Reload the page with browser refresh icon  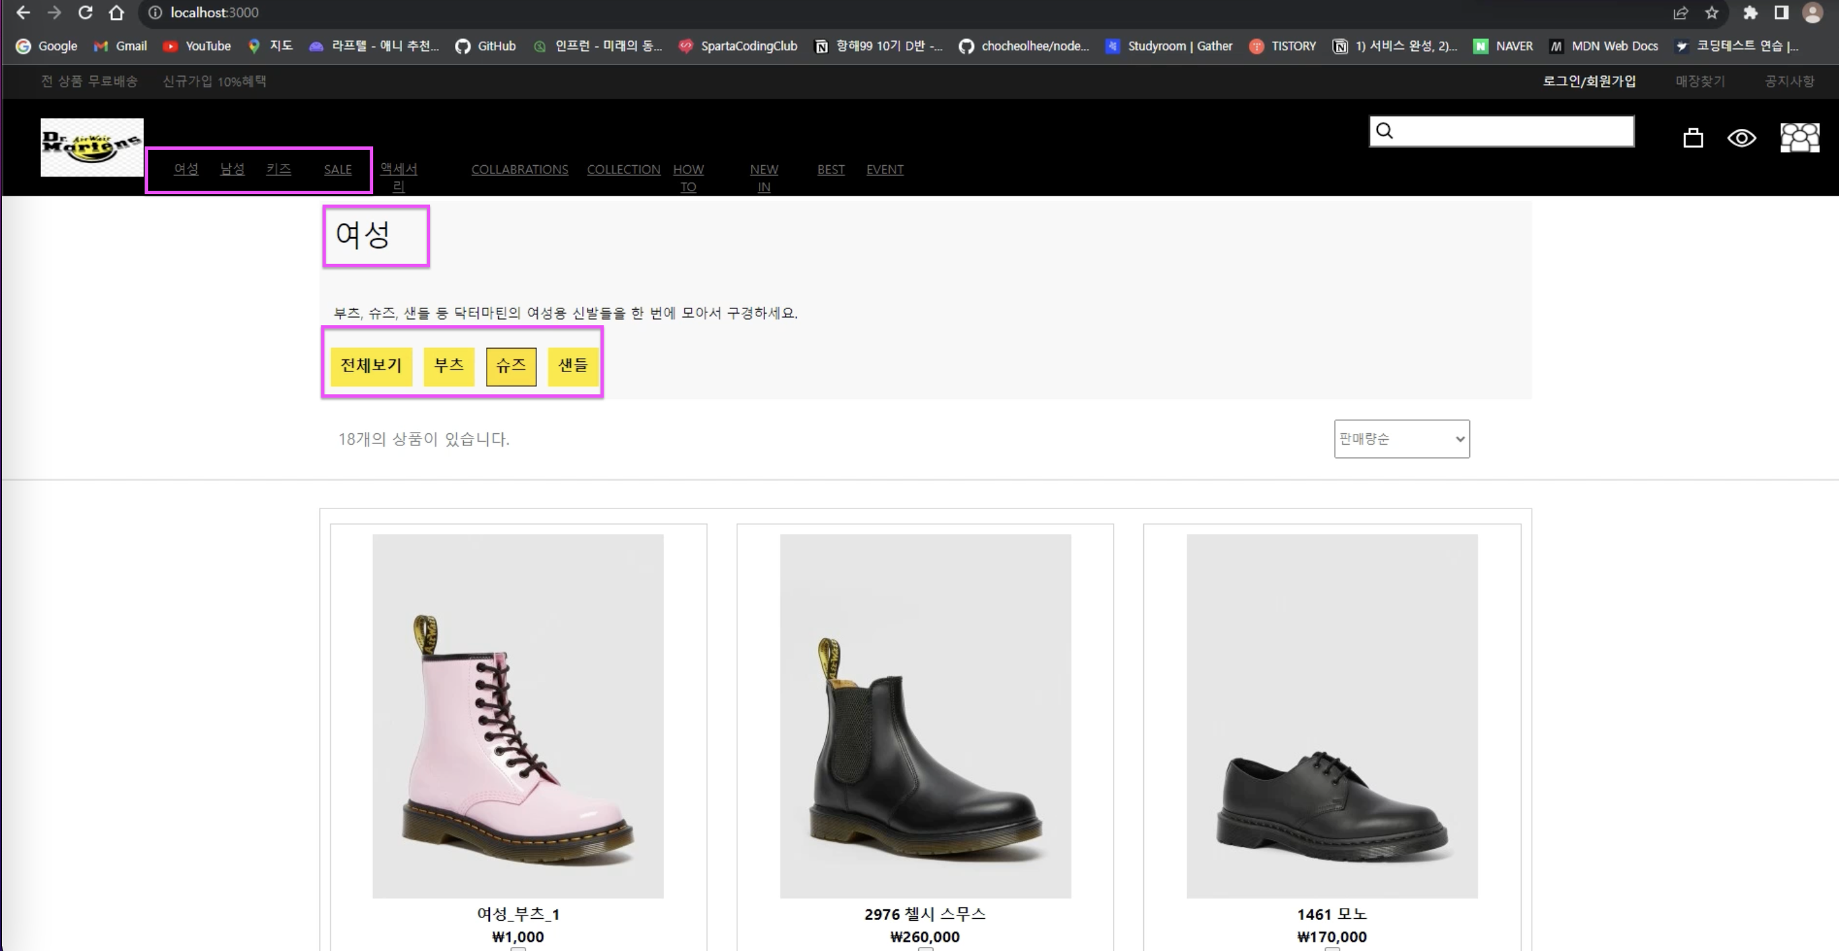(85, 13)
